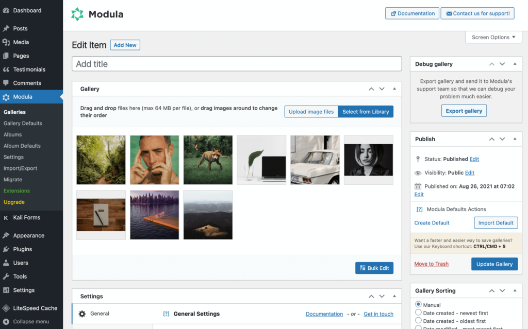Collapse the Publish panel
Viewport: 528px width, 329px height.
tap(515, 138)
